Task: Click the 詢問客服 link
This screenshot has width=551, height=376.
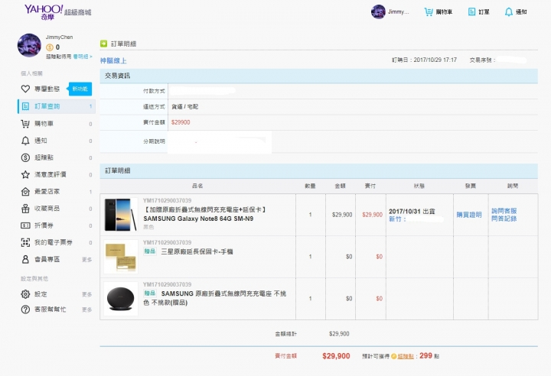Action: pos(504,211)
